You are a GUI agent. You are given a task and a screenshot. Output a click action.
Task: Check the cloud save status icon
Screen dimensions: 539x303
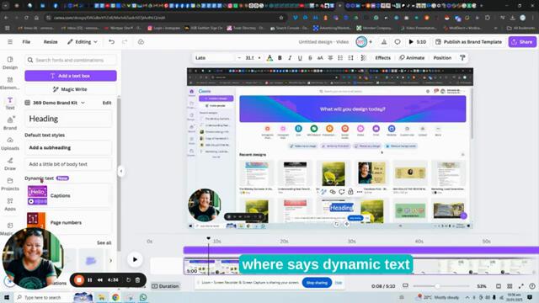[x=141, y=42]
